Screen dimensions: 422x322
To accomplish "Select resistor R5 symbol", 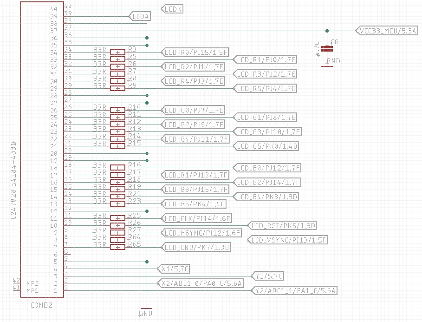I will 117,59.
